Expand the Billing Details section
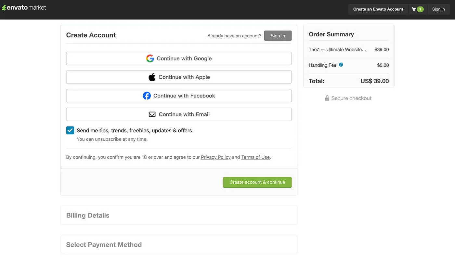 pyautogui.click(x=87, y=215)
